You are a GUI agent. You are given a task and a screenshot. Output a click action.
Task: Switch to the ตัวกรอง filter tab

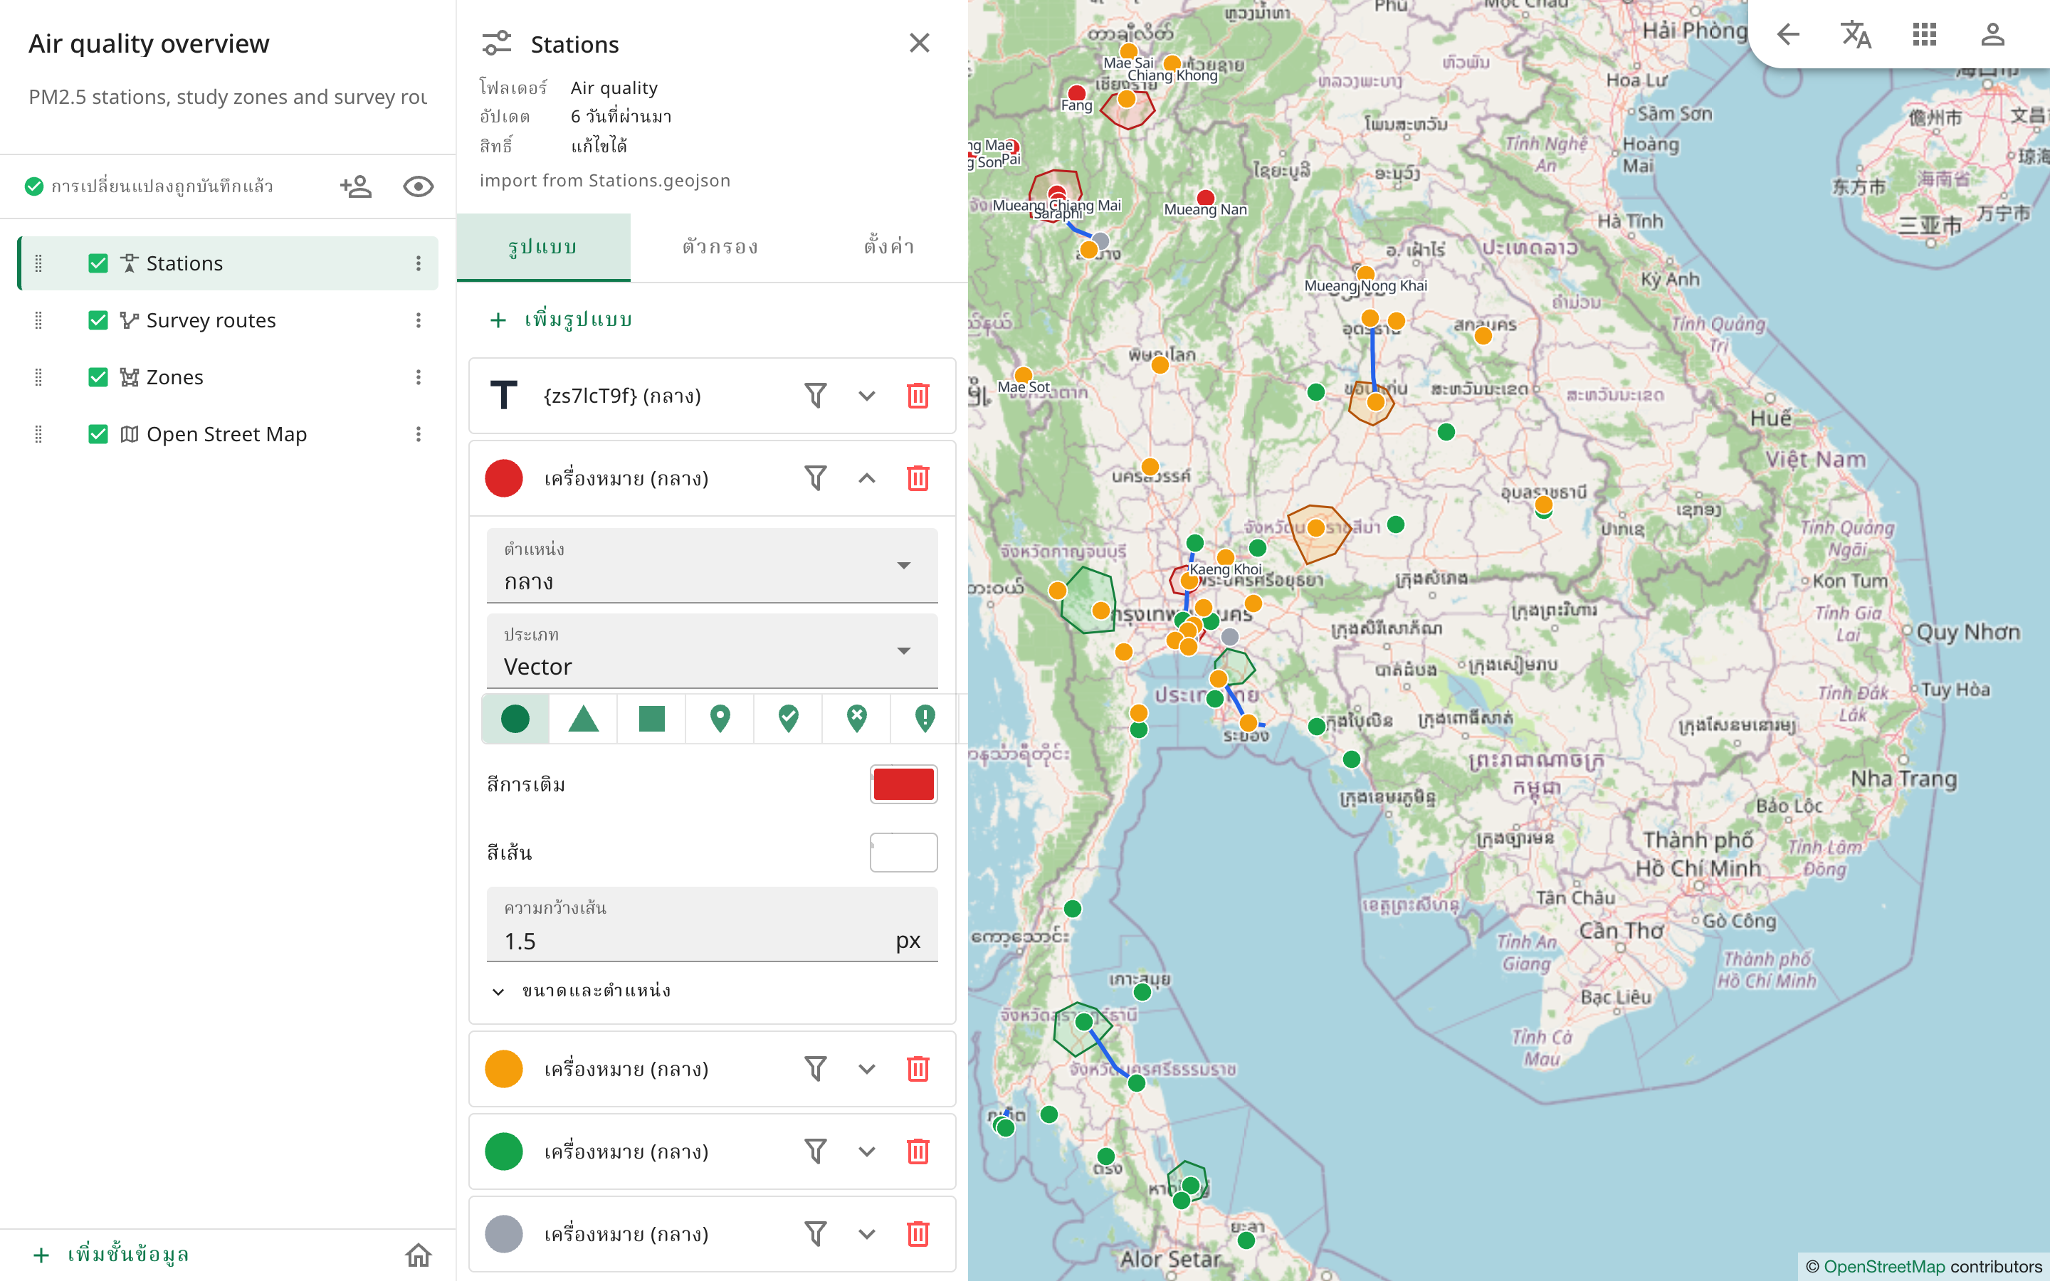(x=720, y=246)
